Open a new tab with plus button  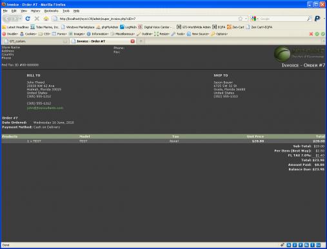(x=141, y=41)
